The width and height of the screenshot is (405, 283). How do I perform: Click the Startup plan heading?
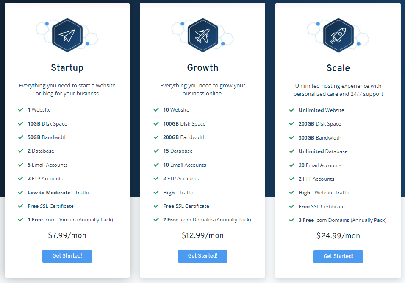(x=67, y=68)
